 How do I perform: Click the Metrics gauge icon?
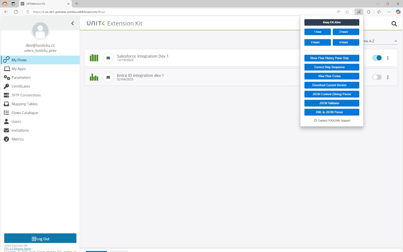[x=7, y=139]
